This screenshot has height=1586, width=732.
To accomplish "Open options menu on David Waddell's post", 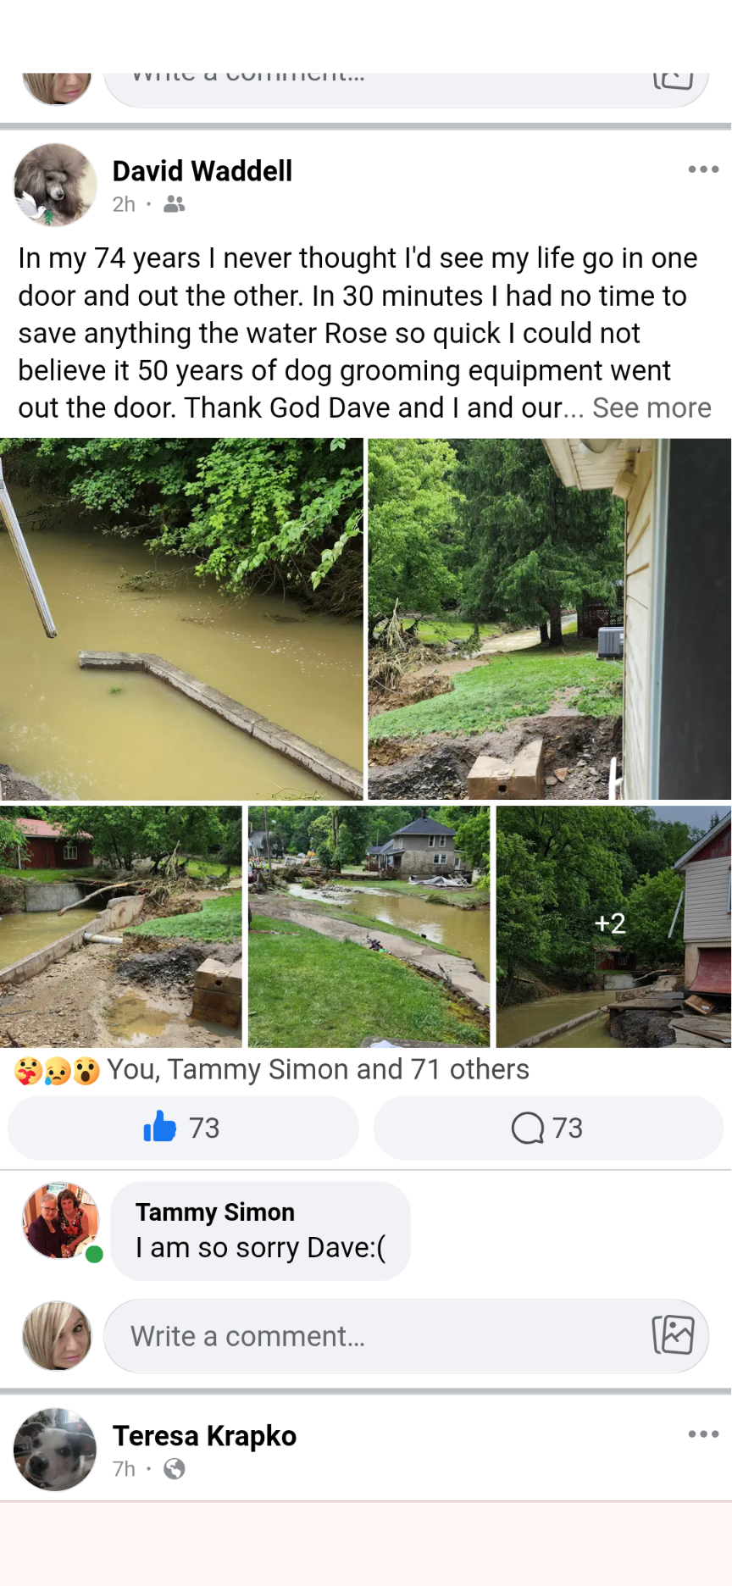I will pos(703,169).
